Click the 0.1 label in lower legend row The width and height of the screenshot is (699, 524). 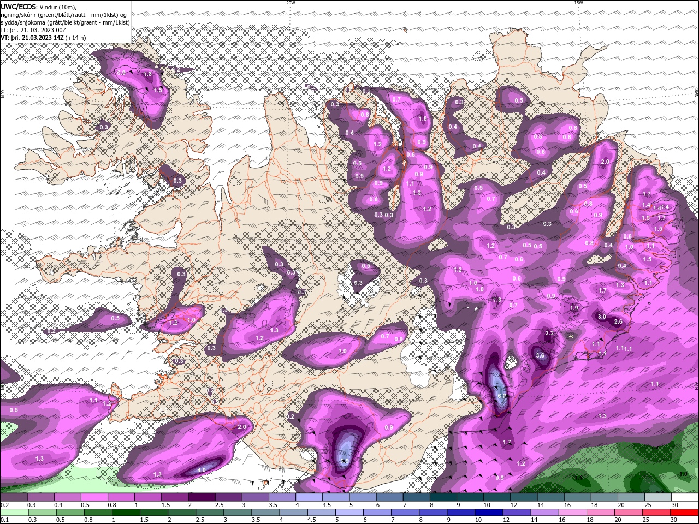pyautogui.click(x=4, y=520)
